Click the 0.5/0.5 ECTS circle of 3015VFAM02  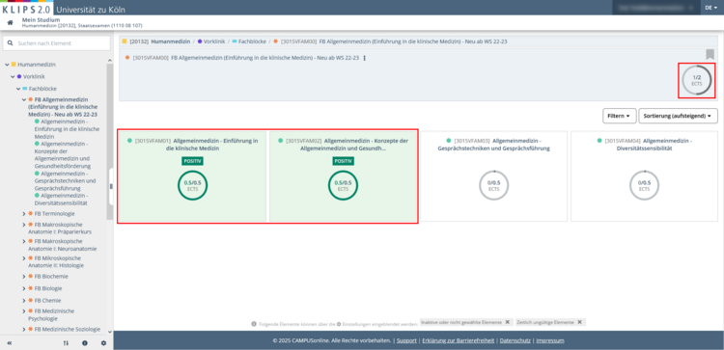click(343, 185)
